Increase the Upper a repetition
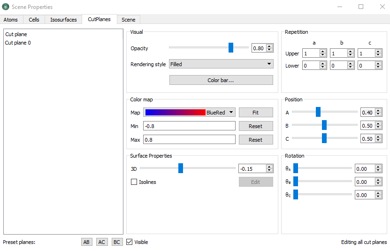The height and width of the screenshot is (251, 390). coord(323,51)
